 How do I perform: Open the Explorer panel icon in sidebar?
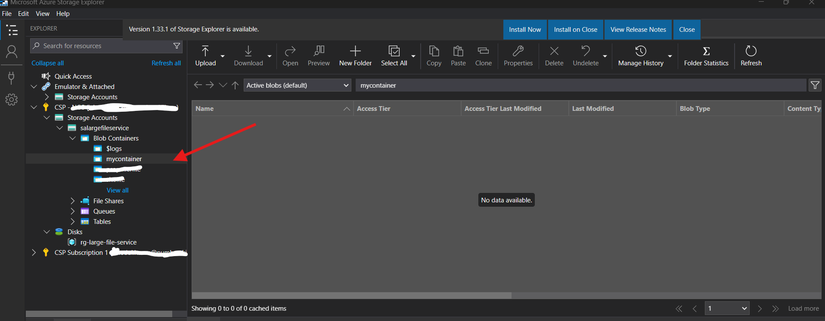12,30
